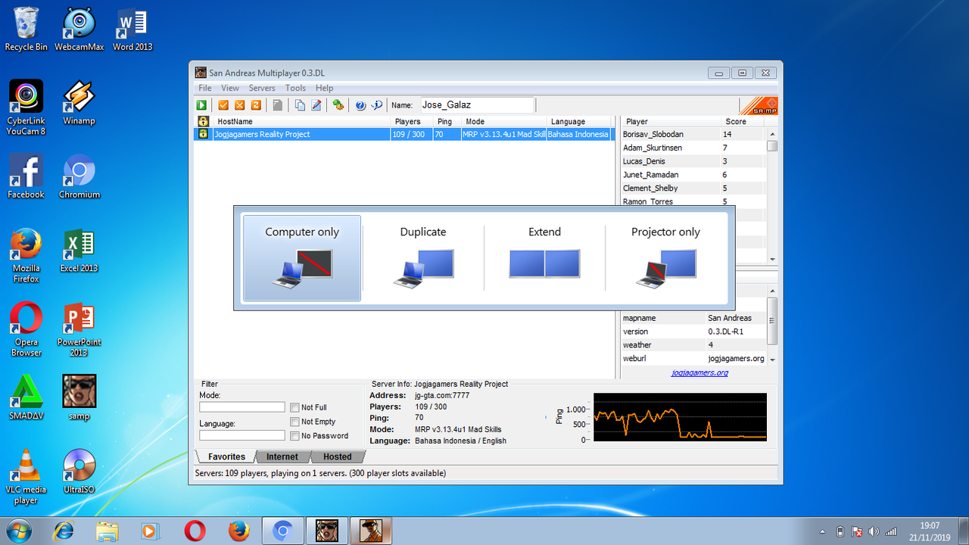Sort player list by Score column header
Screen dimensions: 969x545
[743, 121]
